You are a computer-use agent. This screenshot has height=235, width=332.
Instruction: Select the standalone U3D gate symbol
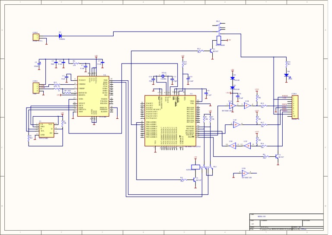245,173
